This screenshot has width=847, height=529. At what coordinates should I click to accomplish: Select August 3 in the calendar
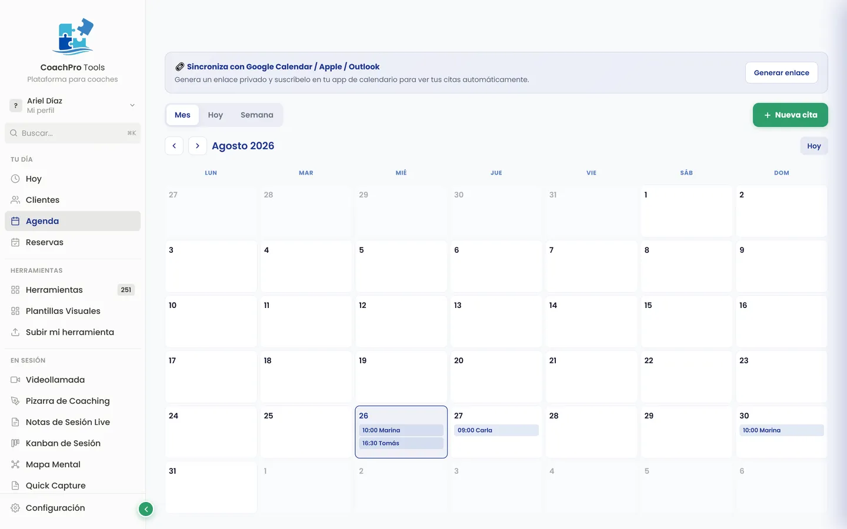pyautogui.click(x=211, y=266)
